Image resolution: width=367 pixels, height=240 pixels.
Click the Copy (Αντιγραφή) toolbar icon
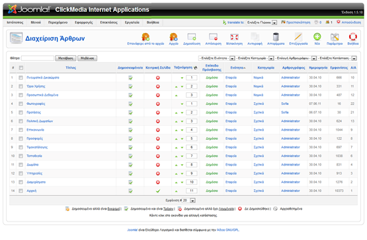tap(255, 37)
